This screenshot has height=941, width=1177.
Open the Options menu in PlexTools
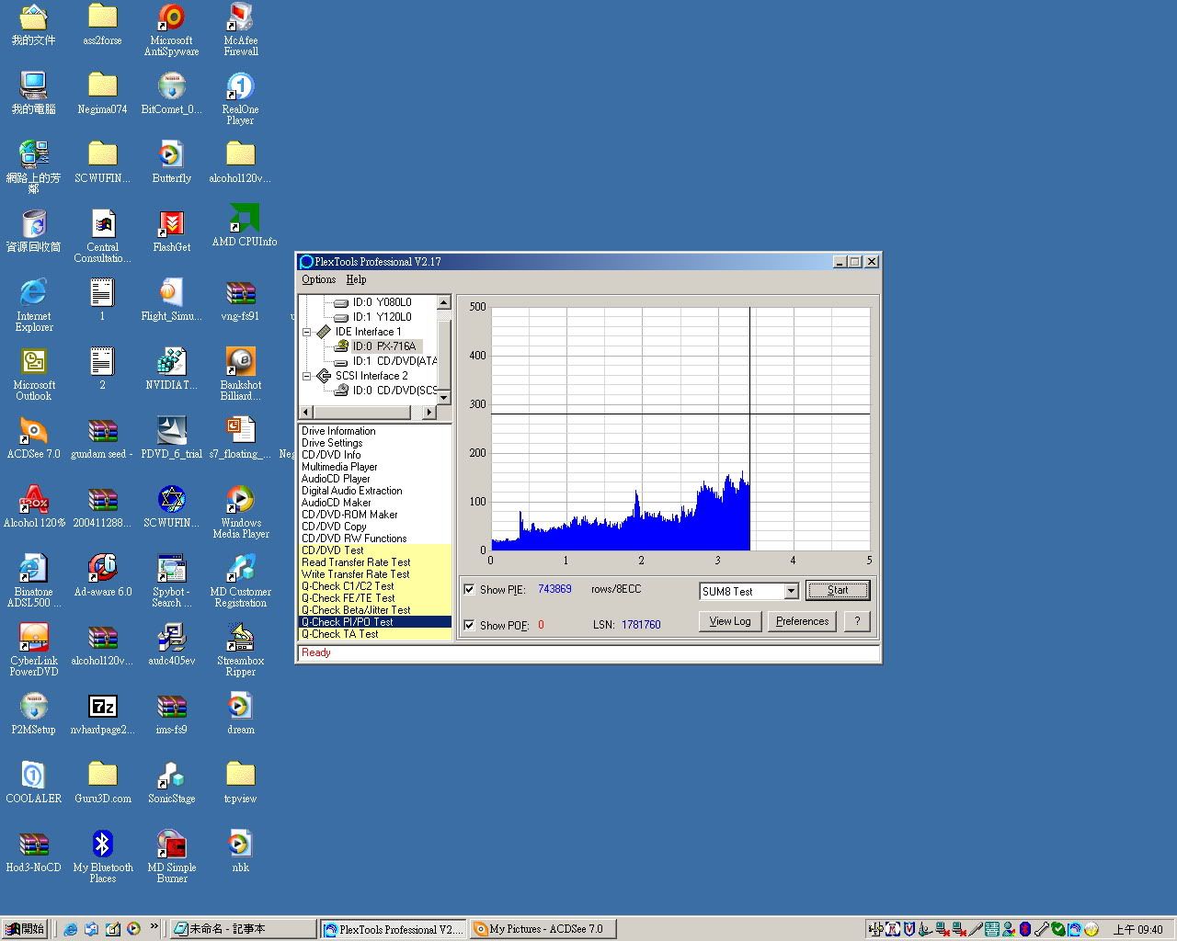(318, 279)
